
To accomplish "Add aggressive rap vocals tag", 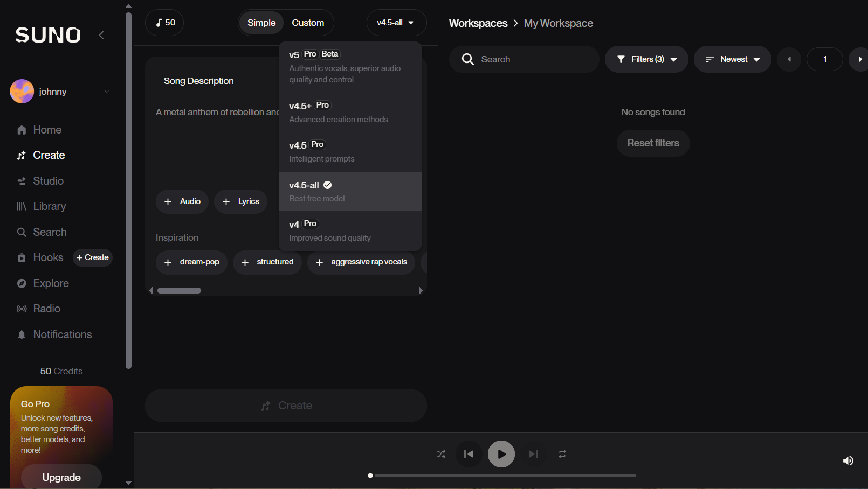I will (361, 262).
